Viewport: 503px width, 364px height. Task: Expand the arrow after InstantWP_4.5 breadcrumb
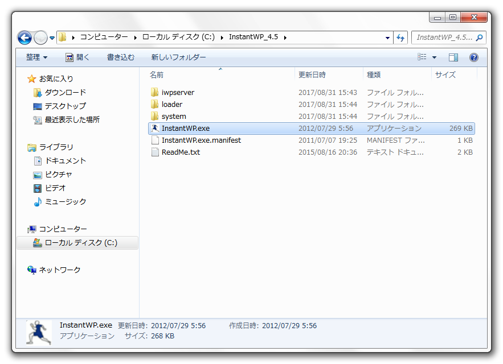pyautogui.click(x=285, y=38)
